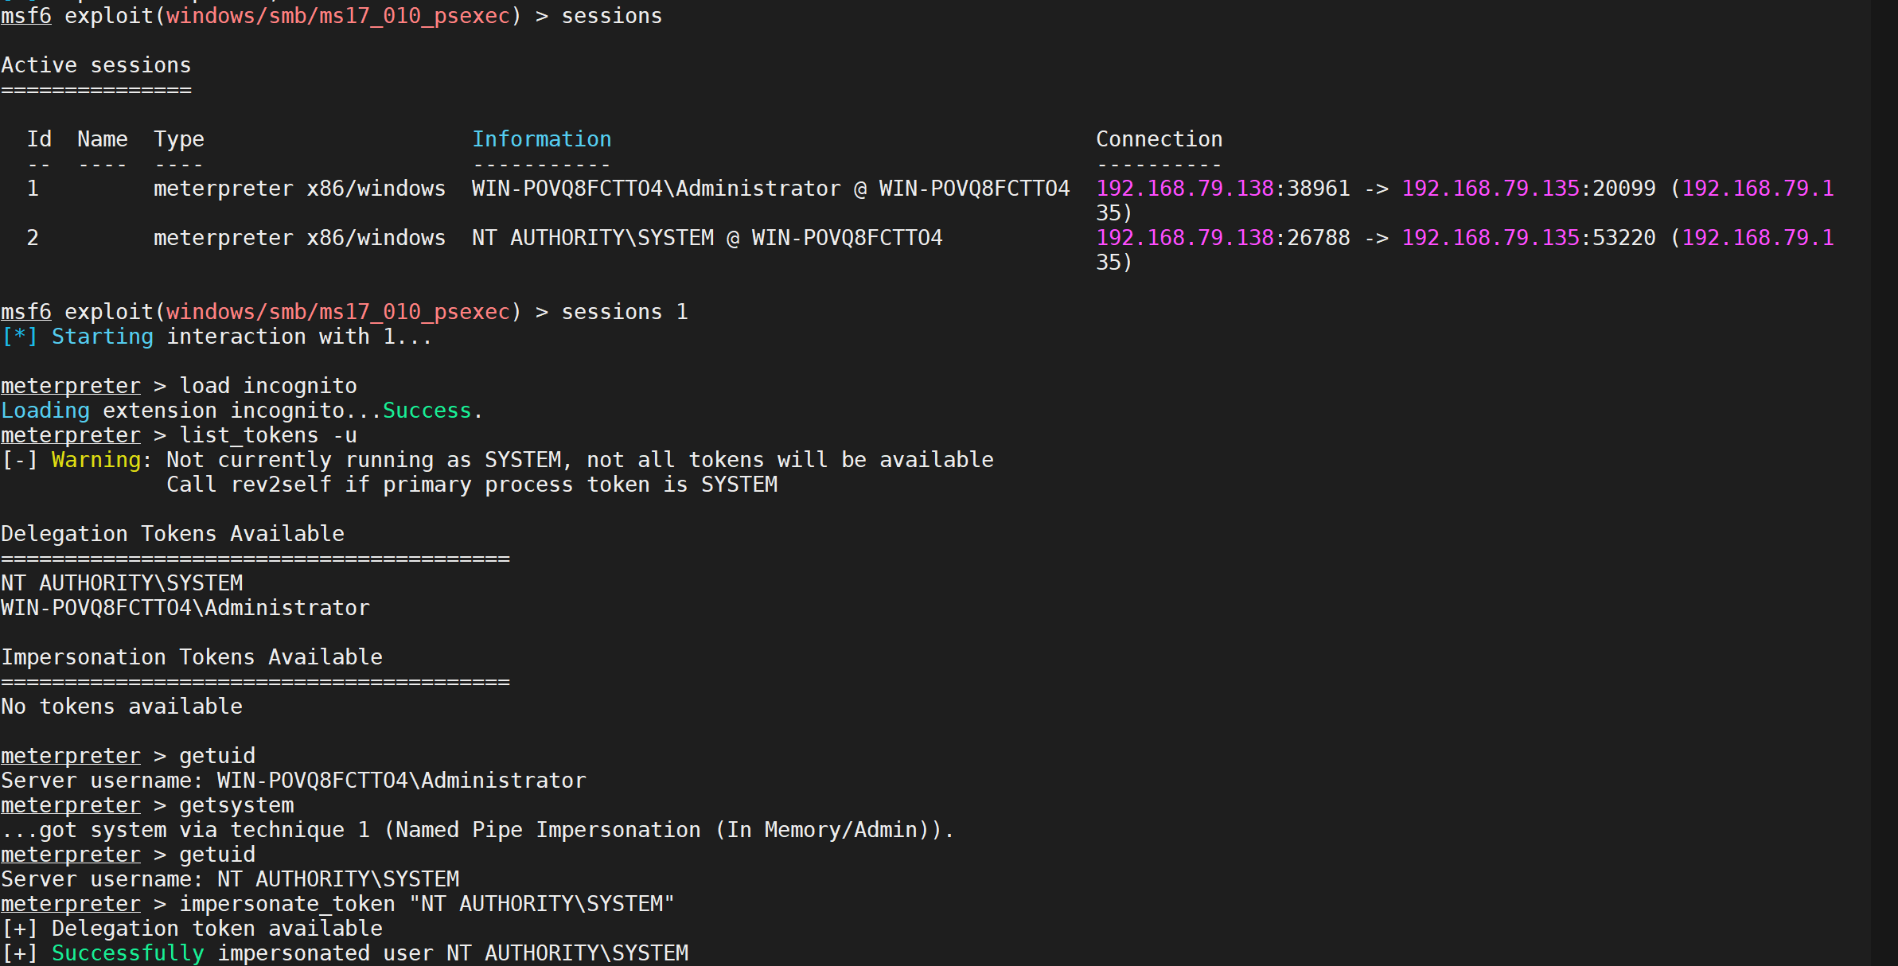Click magenta IP 192.168.79.138:38961 in session 1
This screenshot has height=966, width=1898.
pyautogui.click(x=1222, y=189)
